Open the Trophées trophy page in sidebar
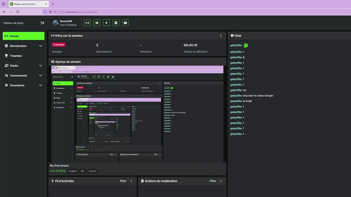351x197 pixels. tap(16, 56)
